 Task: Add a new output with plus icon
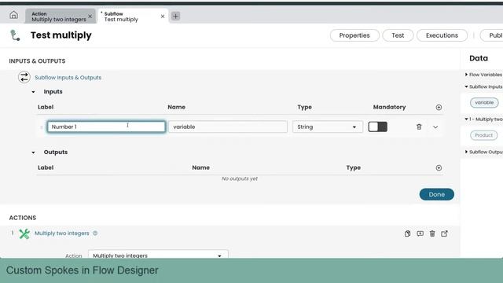(439, 167)
